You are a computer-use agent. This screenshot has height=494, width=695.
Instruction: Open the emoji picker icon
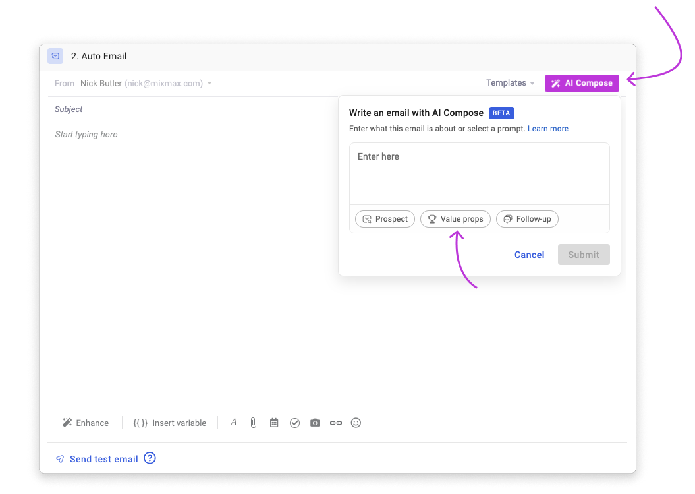356,423
